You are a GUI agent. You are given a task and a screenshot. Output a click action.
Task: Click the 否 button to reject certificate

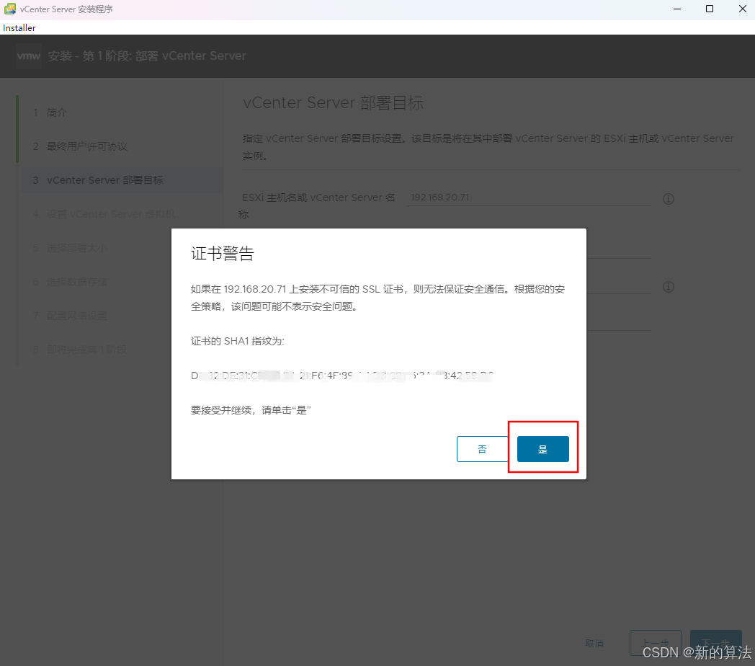482,448
